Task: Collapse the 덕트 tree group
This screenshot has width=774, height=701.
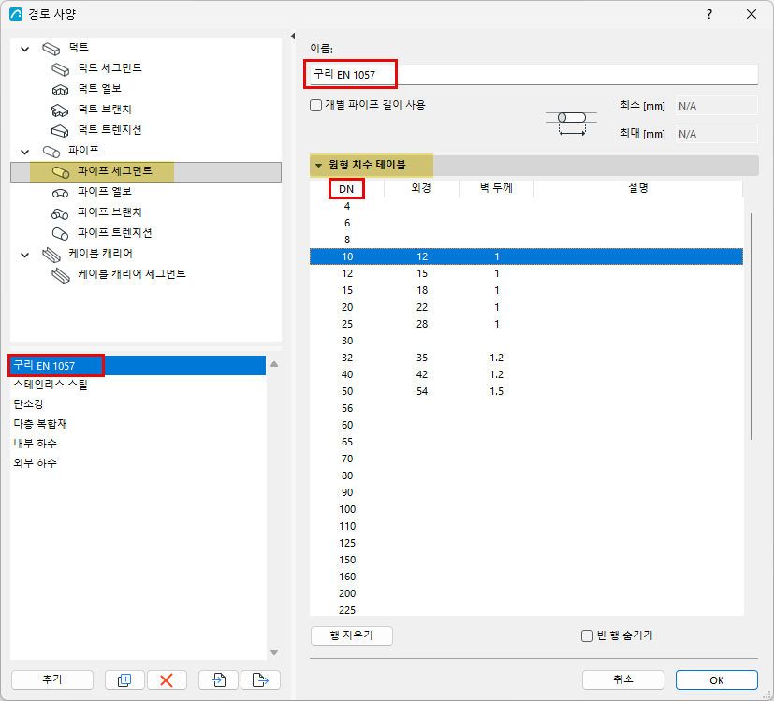Action: 24,49
